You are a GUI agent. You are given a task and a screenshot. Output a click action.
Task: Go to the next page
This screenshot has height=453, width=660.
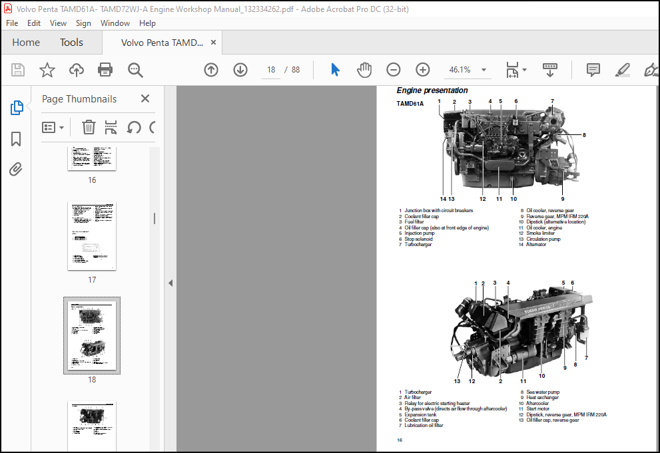coord(240,70)
